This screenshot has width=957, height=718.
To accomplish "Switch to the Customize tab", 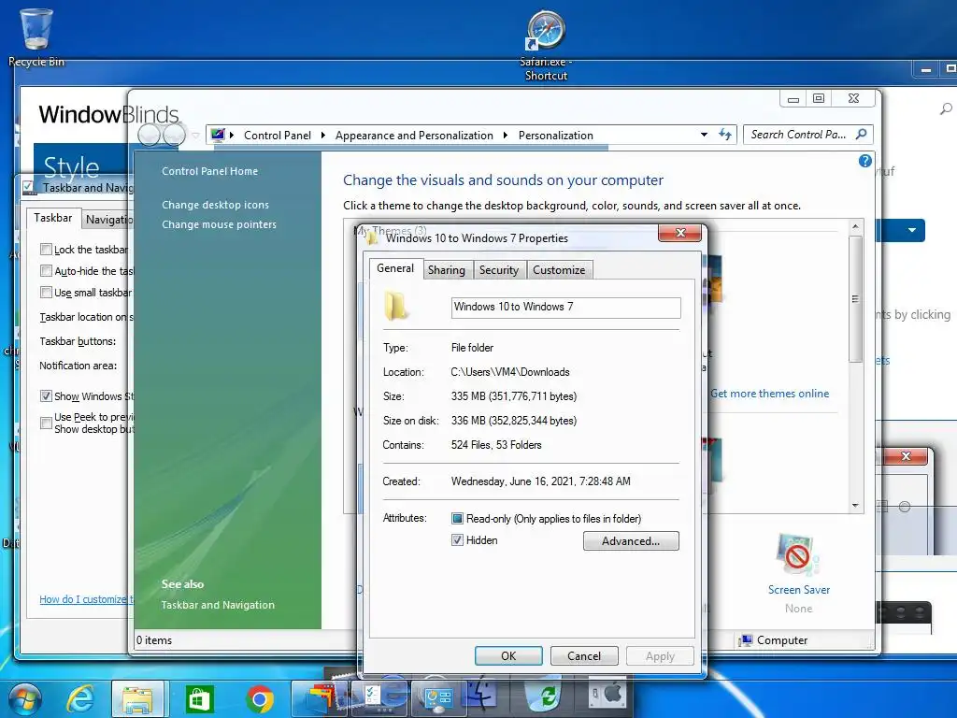I will [559, 270].
